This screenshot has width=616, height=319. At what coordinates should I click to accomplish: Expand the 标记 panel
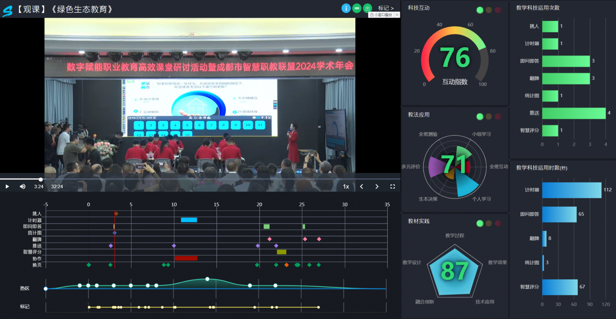[x=386, y=8]
